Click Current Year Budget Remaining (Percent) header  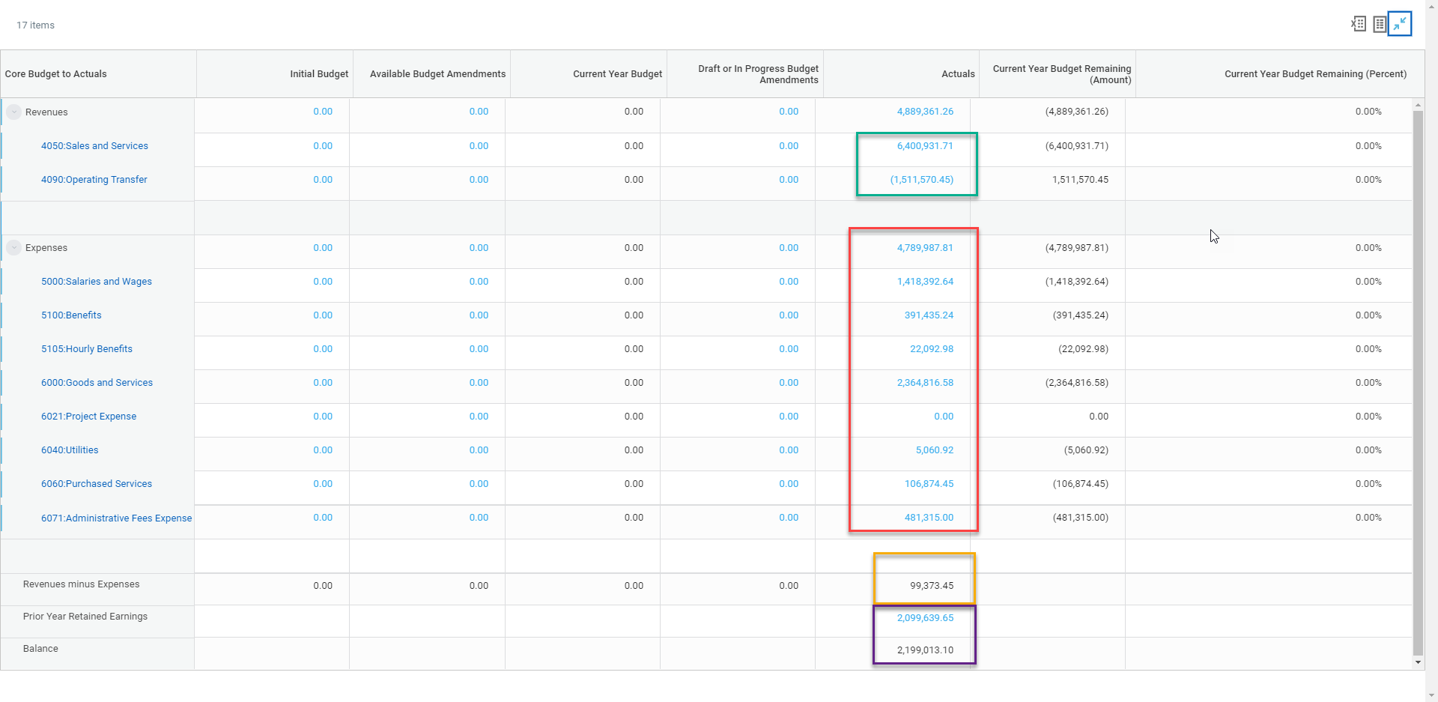click(x=1315, y=74)
